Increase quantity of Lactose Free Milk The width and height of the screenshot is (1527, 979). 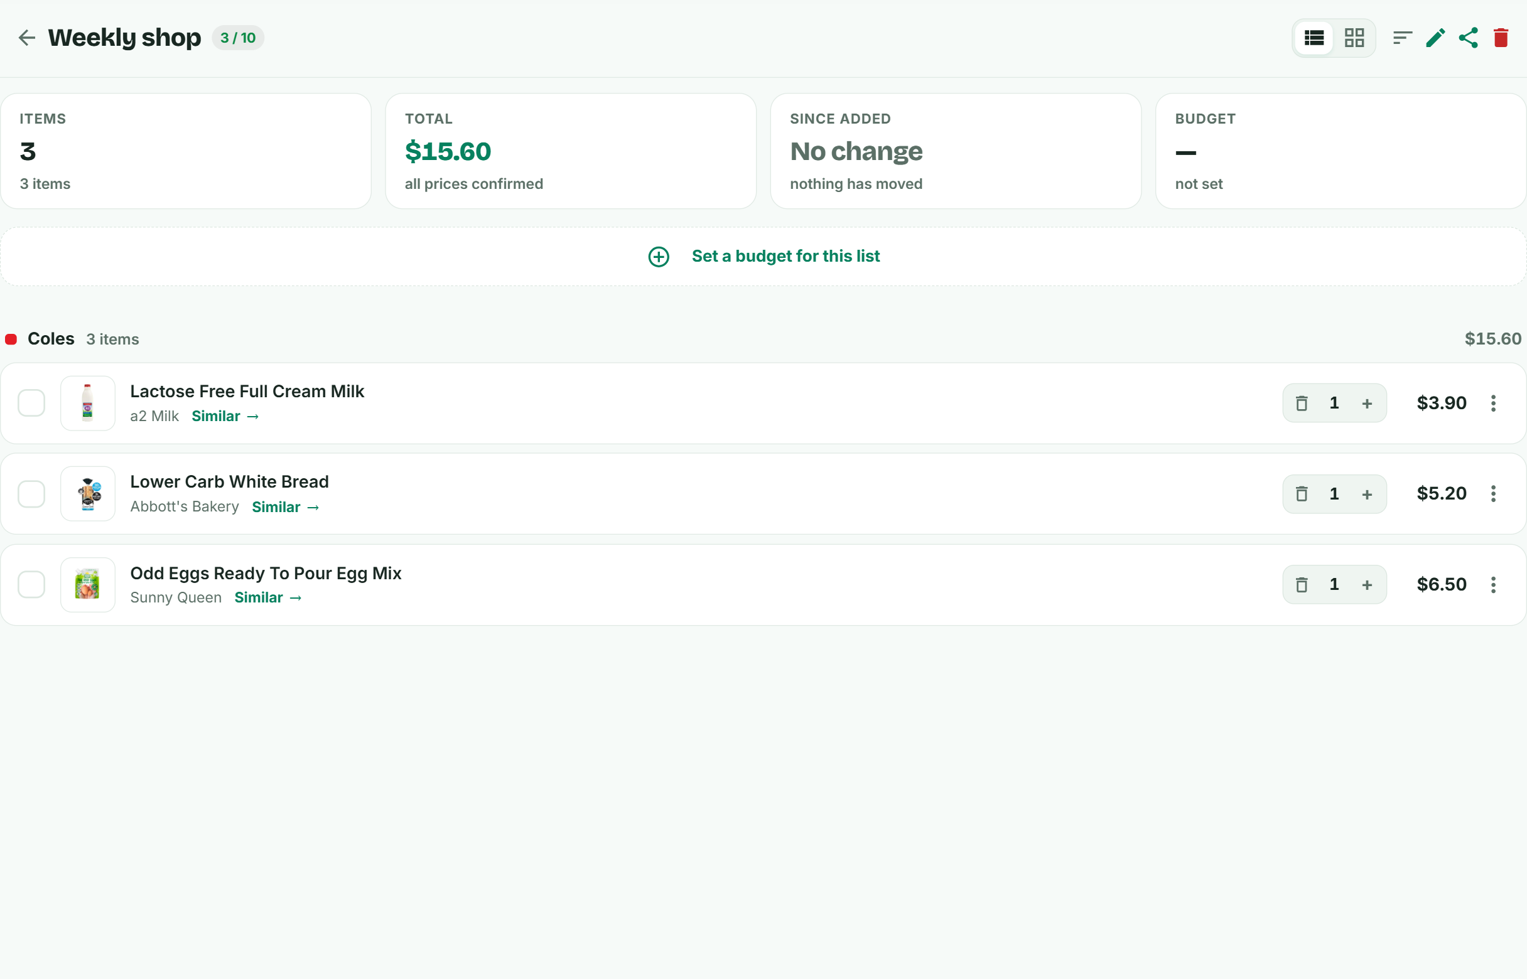(1367, 403)
